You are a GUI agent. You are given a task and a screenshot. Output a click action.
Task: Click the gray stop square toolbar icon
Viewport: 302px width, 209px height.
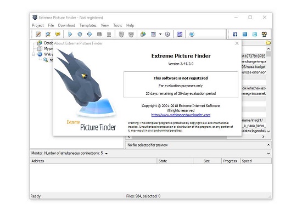click(x=99, y=34)
